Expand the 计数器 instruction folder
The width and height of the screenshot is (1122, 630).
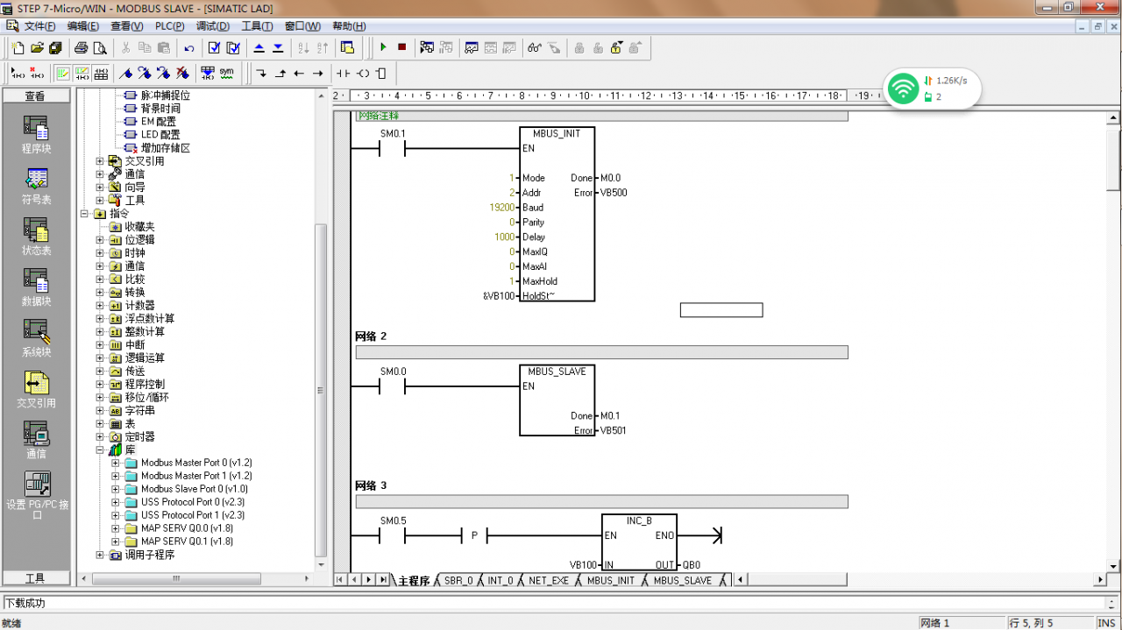point(100,306)
